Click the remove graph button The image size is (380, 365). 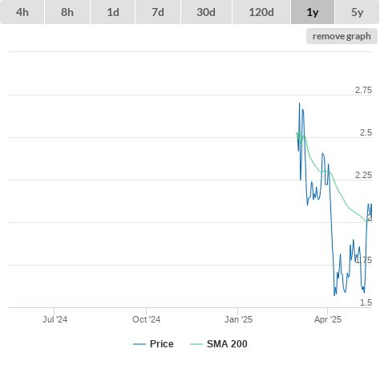point(342,36)
